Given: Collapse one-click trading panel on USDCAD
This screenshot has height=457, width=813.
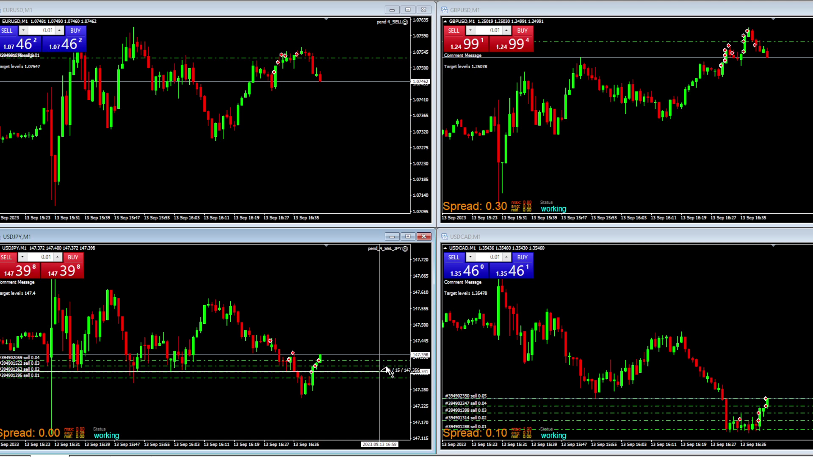Looking at the screenshot, I should pos(445,248).
